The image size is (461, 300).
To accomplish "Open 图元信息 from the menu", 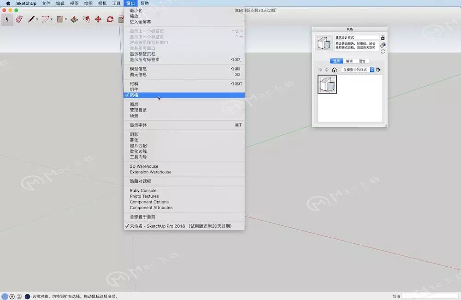I will [184, 74].
